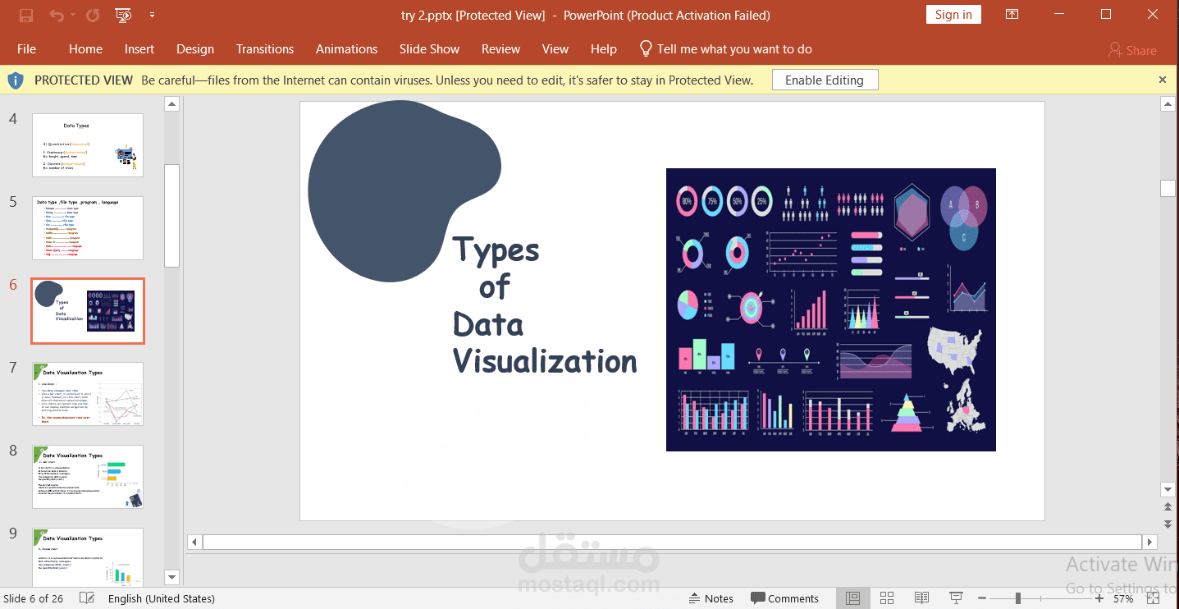Screen dimensions: 1179x609
Task: Click the Share button
Action: tap(1132, 50)
